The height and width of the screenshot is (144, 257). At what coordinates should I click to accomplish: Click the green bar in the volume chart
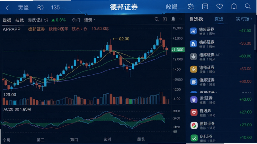[x=130, y=102]
